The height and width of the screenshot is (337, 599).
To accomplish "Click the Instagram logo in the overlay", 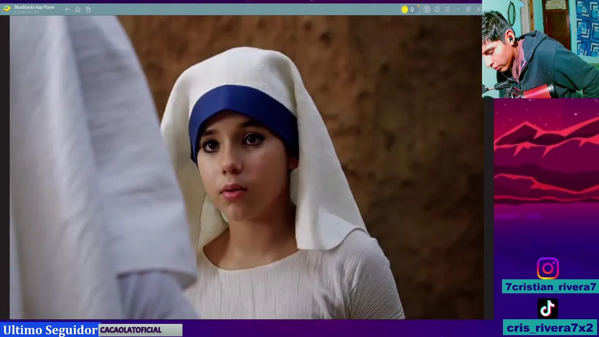I will (x=548, y=269).
